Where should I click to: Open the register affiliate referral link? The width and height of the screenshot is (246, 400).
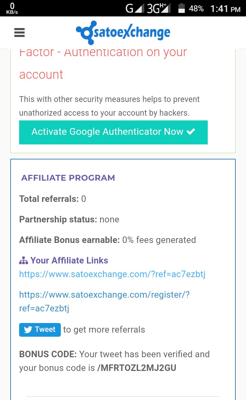pos(104,301)
